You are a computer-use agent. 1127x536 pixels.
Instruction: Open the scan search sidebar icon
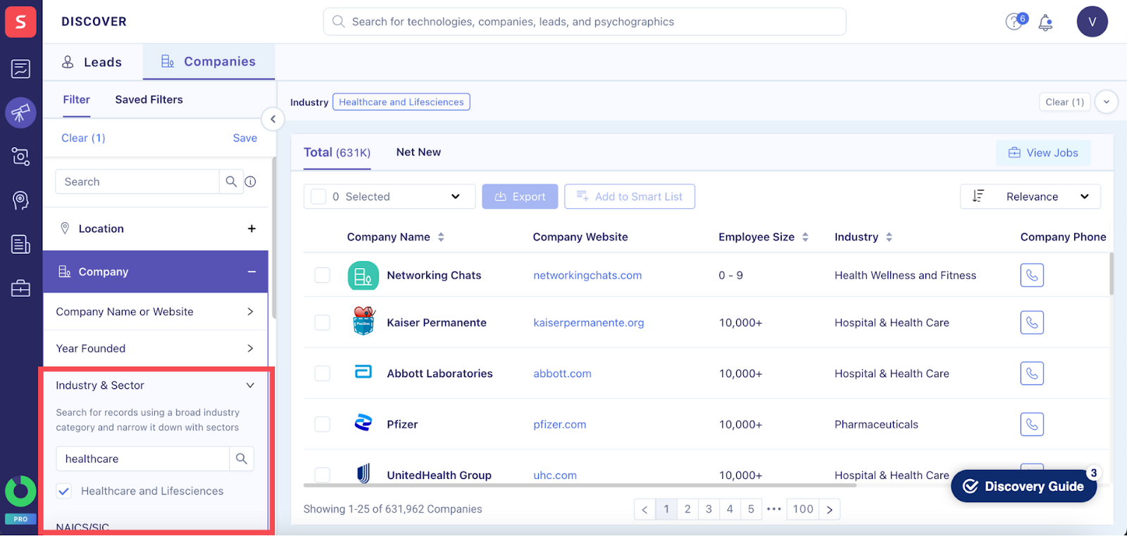pyautogui.click(x=20, y=156)
